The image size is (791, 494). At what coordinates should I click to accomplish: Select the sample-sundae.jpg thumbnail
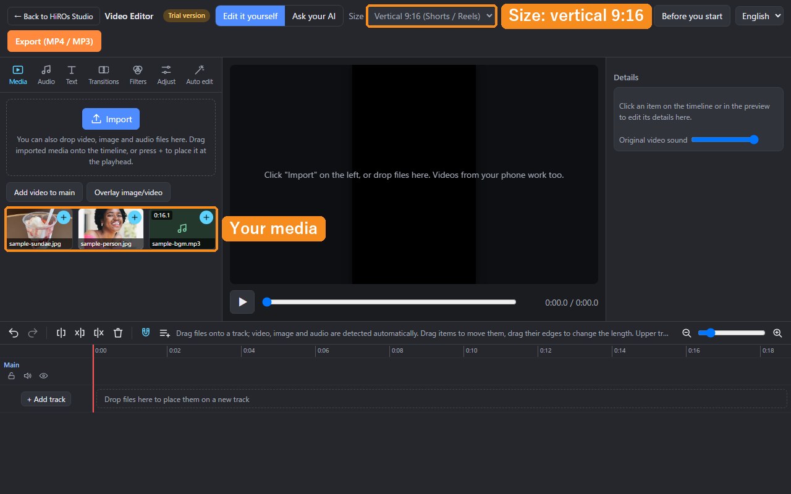pos(40,228)
